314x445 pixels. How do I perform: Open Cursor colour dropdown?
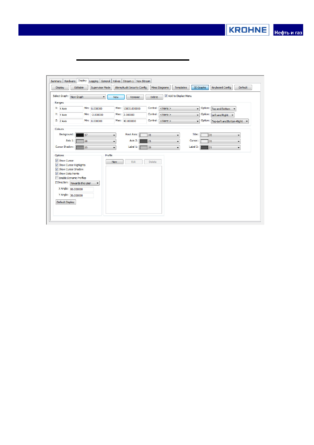pyautogui.click(x=220, y=141)
